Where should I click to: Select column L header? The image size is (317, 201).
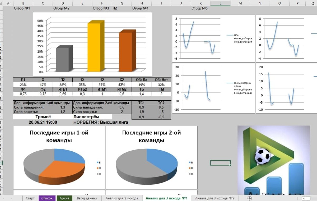click(x=220, y=3)
